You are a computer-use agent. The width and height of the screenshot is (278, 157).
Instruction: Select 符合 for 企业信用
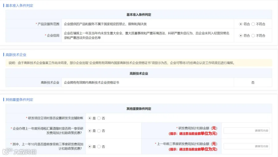[x=241, y=36]
